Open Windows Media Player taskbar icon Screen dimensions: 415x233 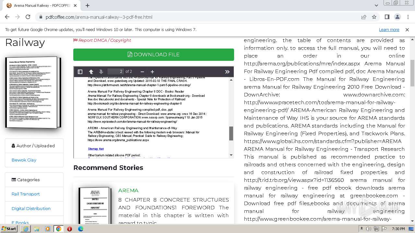coord(48,229)
